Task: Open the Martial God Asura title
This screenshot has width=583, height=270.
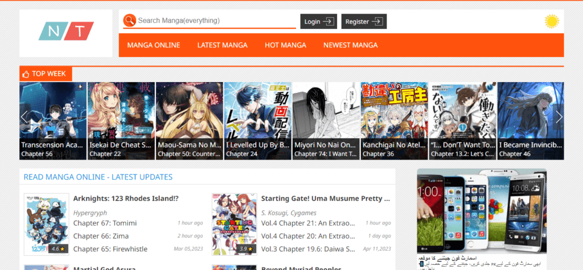Action: pyautogui.click(x=105, y=268)
